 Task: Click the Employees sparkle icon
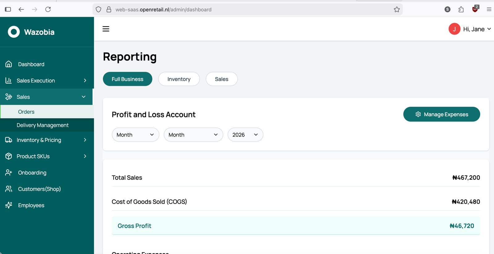pyautogui.click(x=9, y=205)
